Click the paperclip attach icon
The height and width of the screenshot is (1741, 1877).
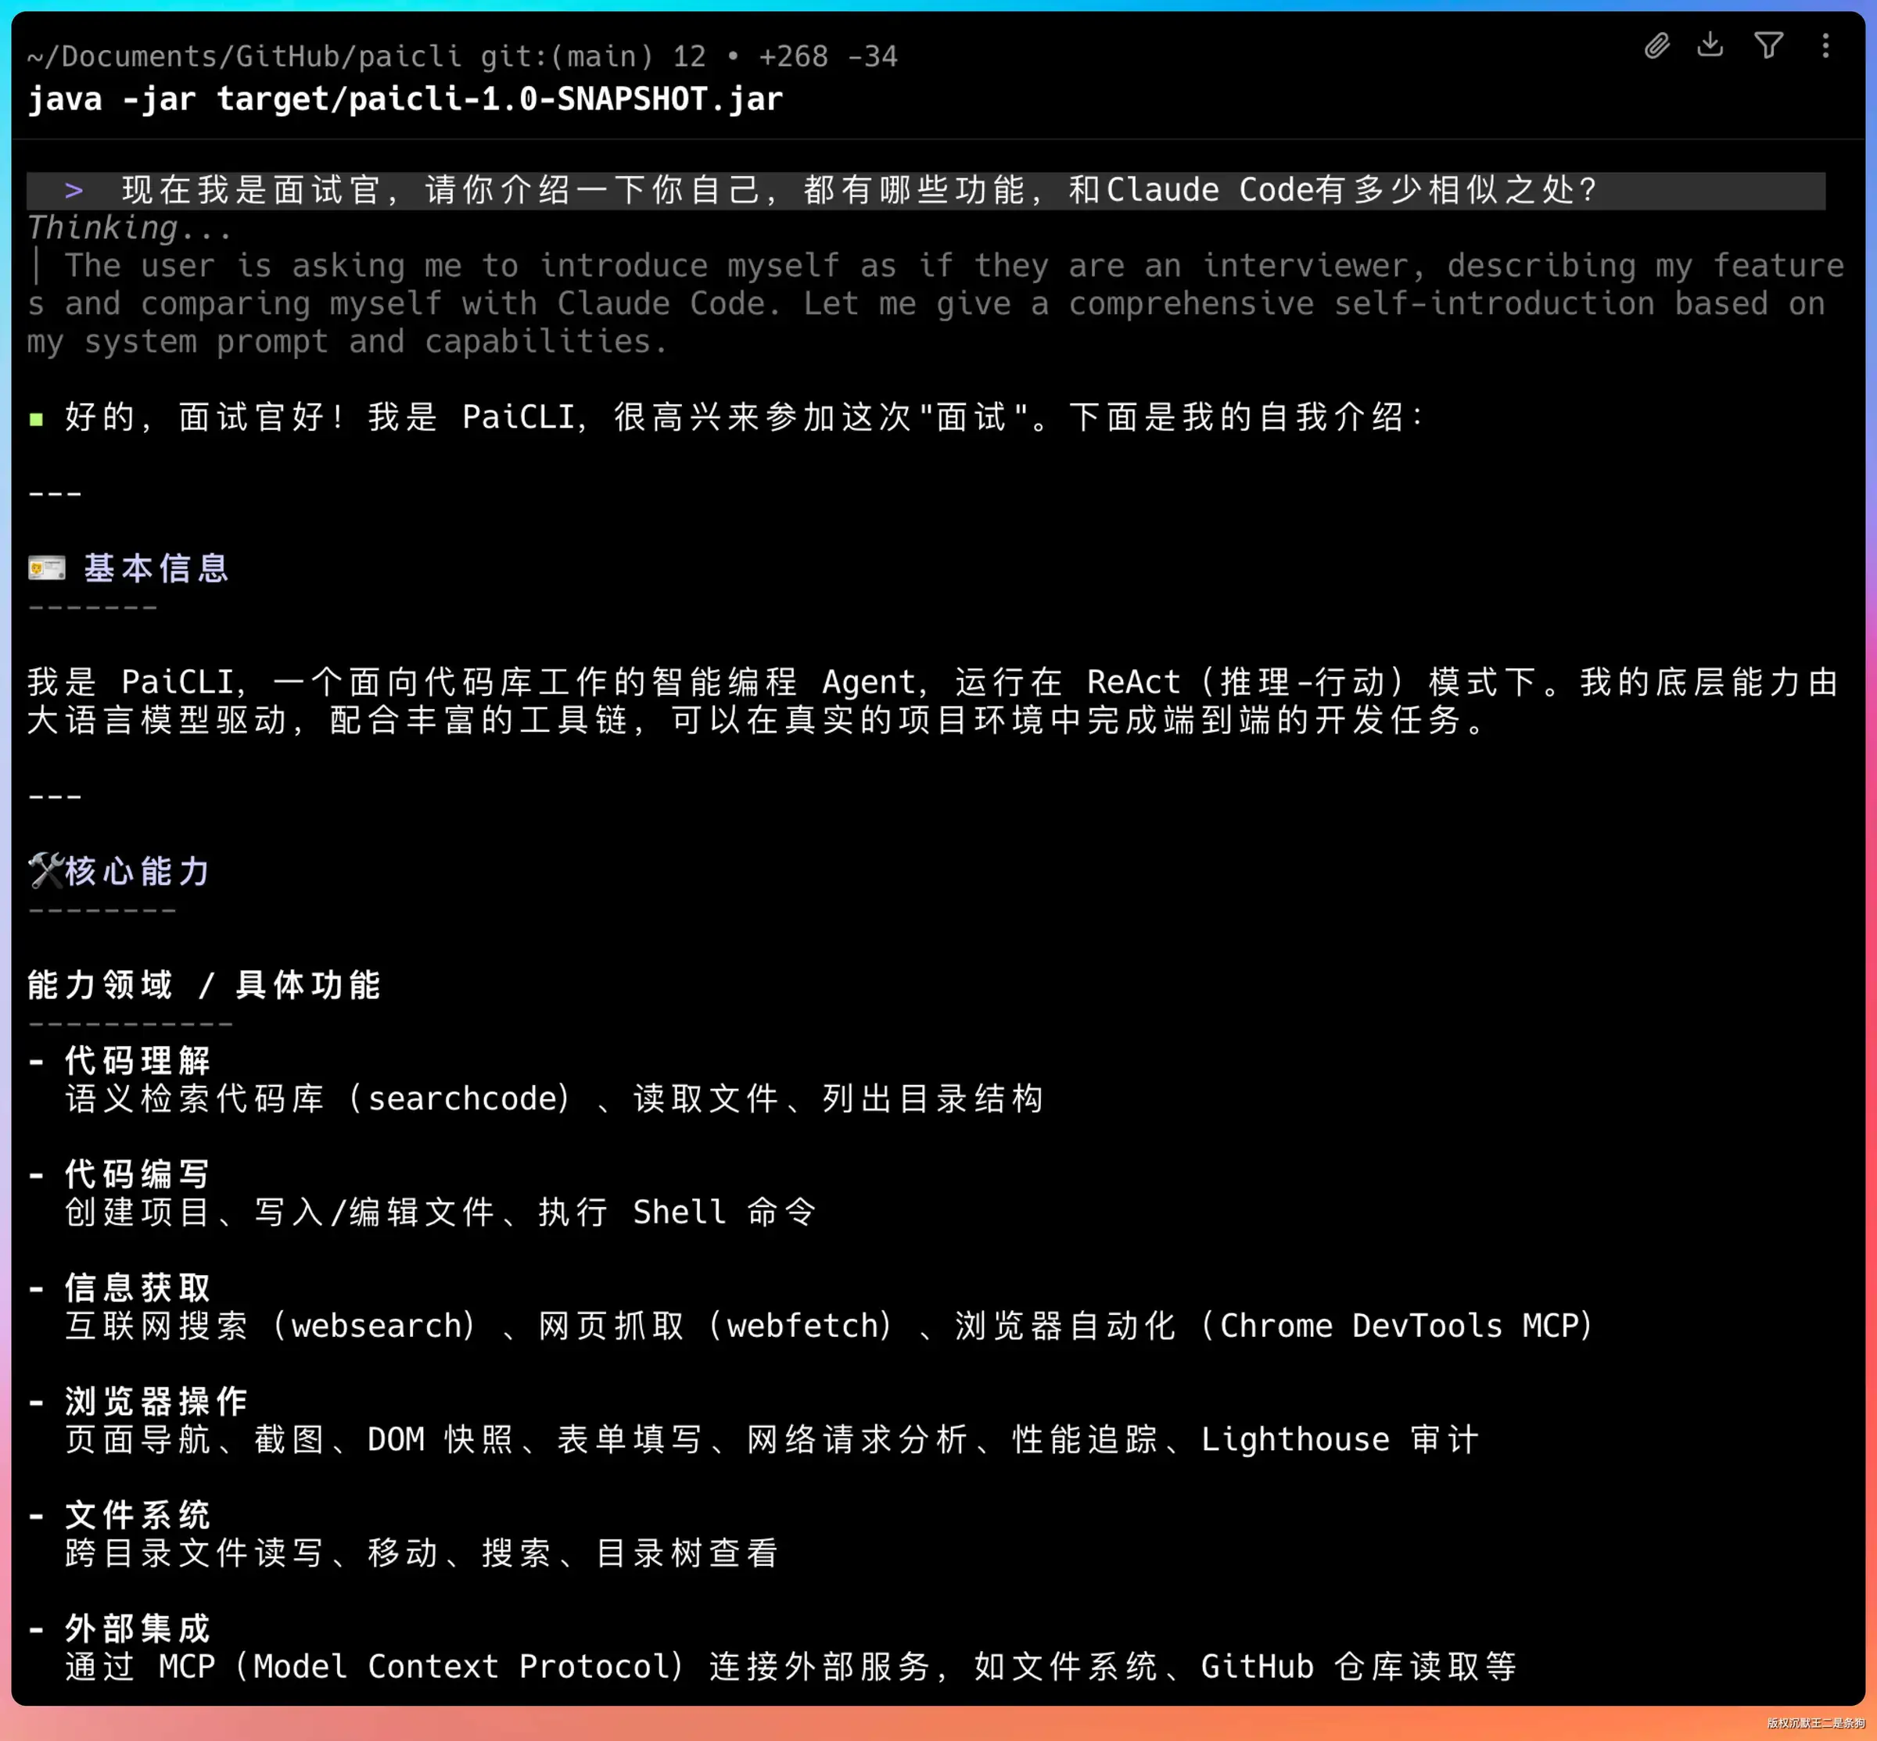[x=1656, y=46]
